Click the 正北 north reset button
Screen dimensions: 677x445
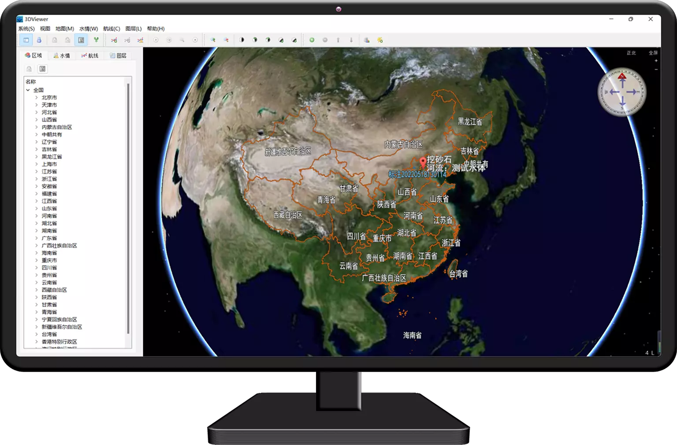click(x=631, y=53)
